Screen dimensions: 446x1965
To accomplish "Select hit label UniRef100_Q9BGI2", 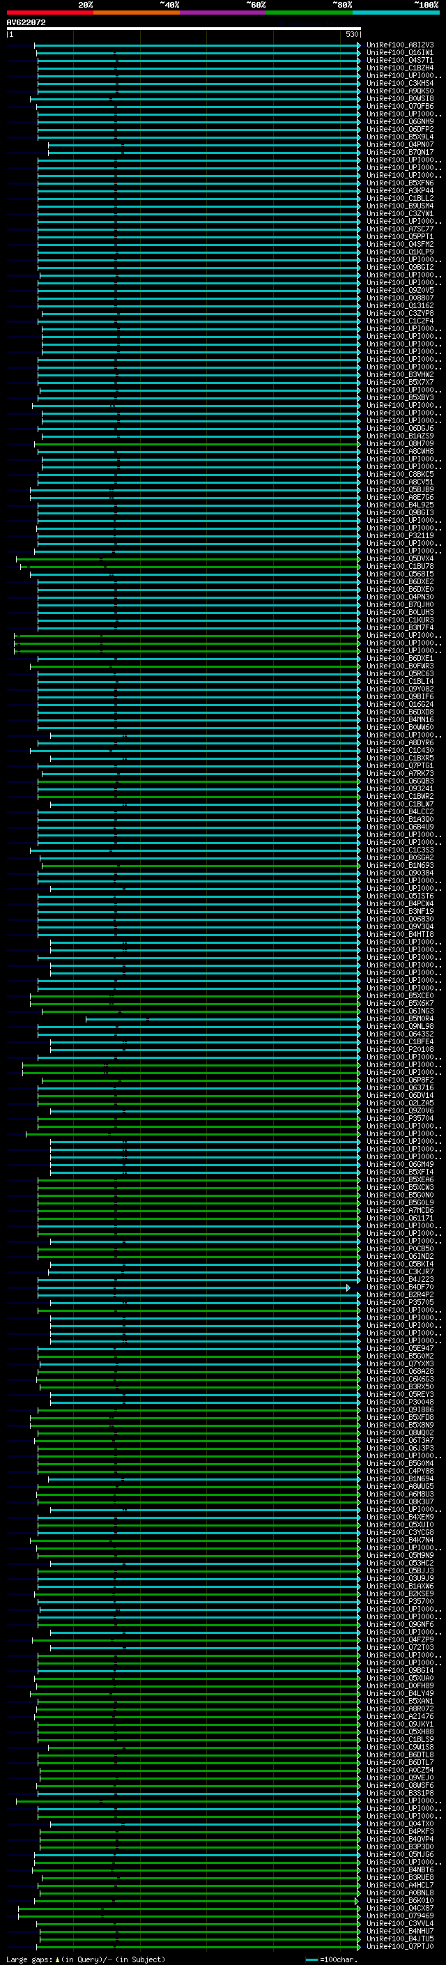I will [x=399, y=268].
